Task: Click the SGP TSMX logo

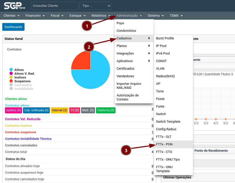Action: click(14, 6)
